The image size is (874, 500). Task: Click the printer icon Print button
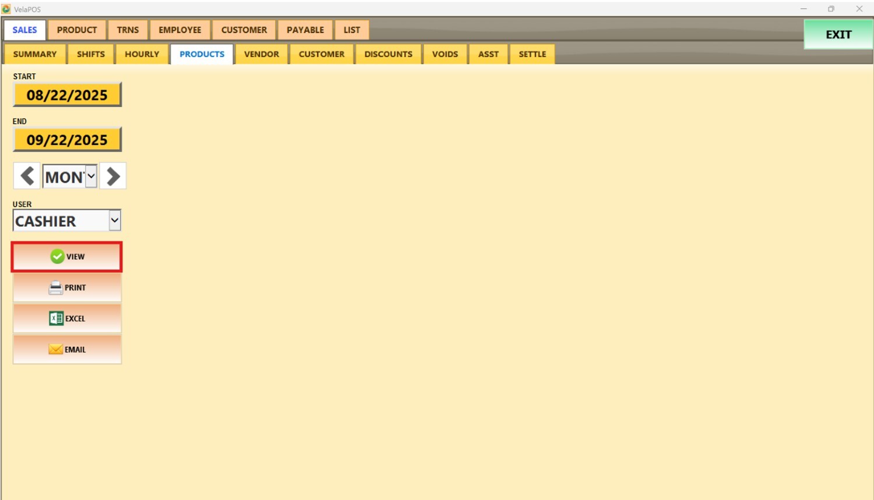(x=67, y=288)
